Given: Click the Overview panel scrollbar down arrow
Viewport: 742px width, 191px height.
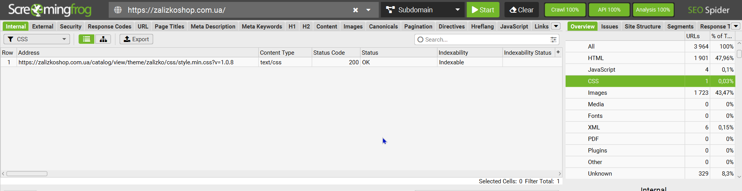Looking at the screenshot, I should 739,177.
